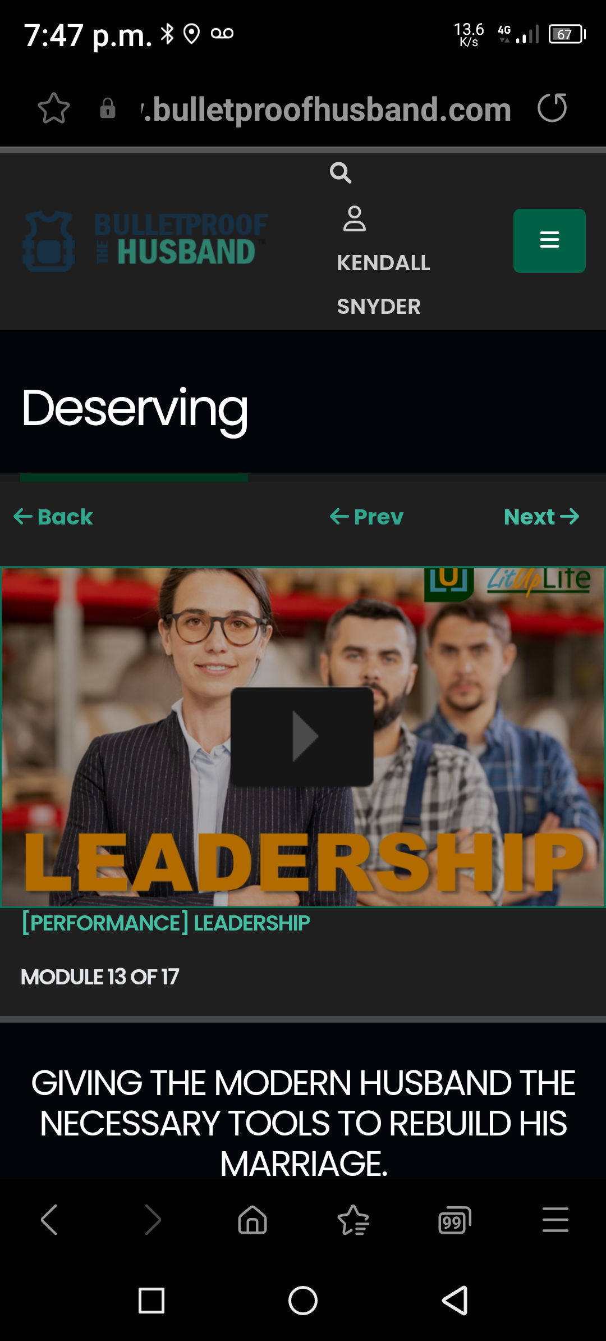Viewport: 606px width, 1341px height.
Task: Select the browser address bar URL
Action: coord(327,109)
